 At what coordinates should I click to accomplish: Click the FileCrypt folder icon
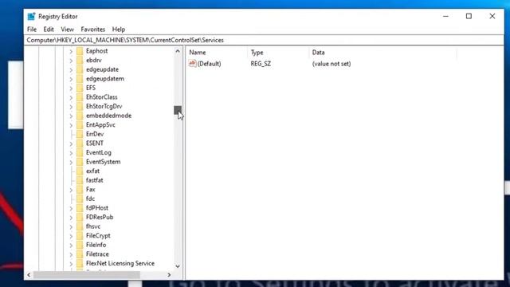[80, 236]
